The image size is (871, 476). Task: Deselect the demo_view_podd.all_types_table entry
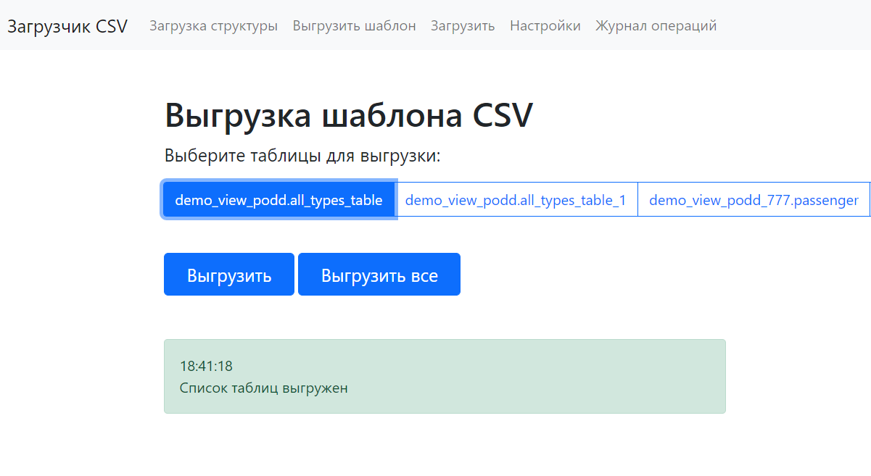point(278,199)
